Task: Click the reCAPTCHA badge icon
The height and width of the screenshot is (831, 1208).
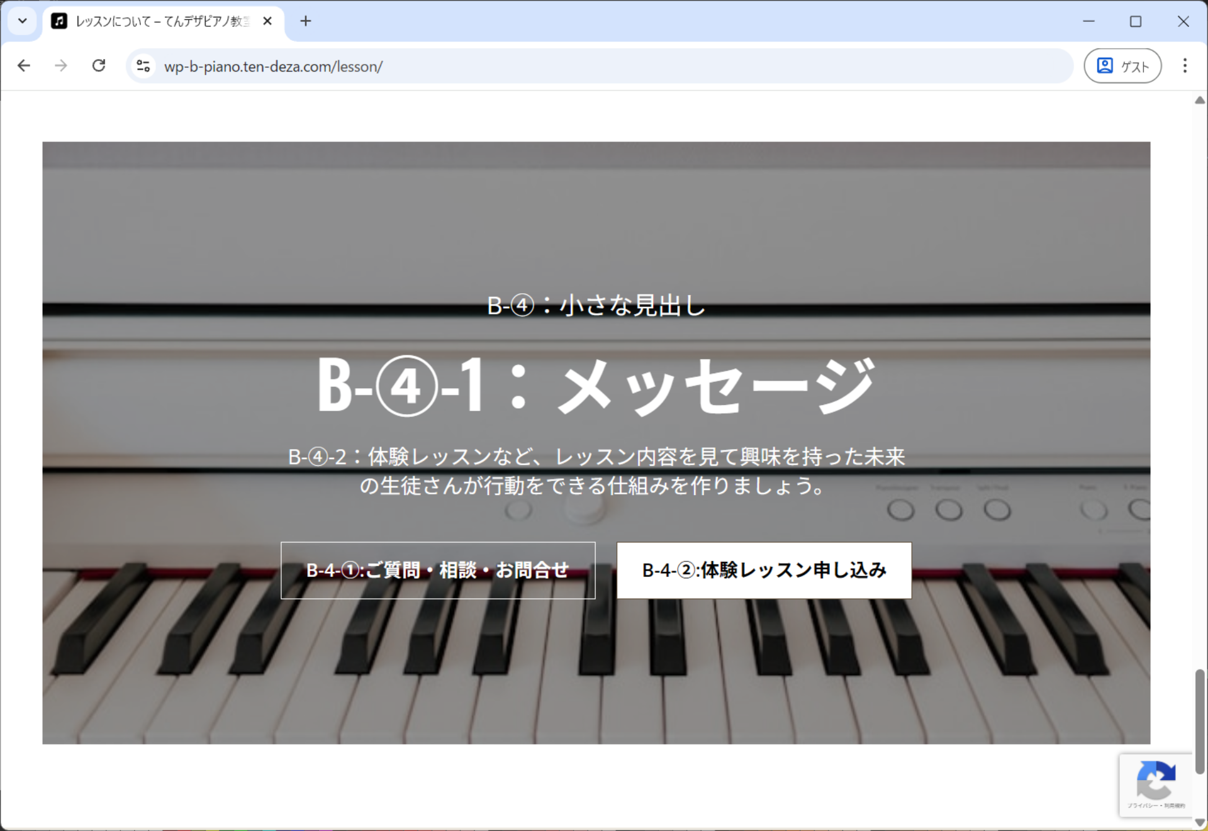Action: 1155,781
